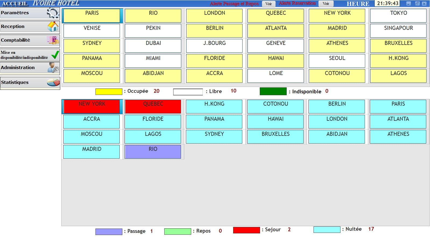Select the purple RIO passage room
430x242 pixels.
tap(153, 152)
